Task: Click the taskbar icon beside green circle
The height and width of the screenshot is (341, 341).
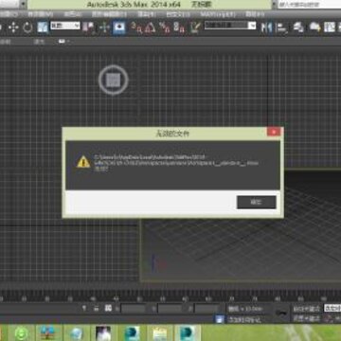Action: (x=48, y=333)
